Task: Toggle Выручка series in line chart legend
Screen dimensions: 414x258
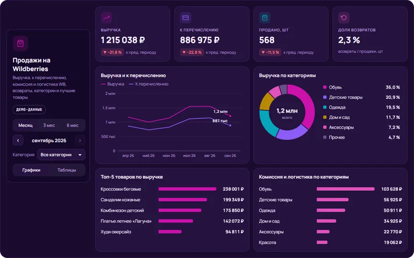Action: [x=113, y=84]
